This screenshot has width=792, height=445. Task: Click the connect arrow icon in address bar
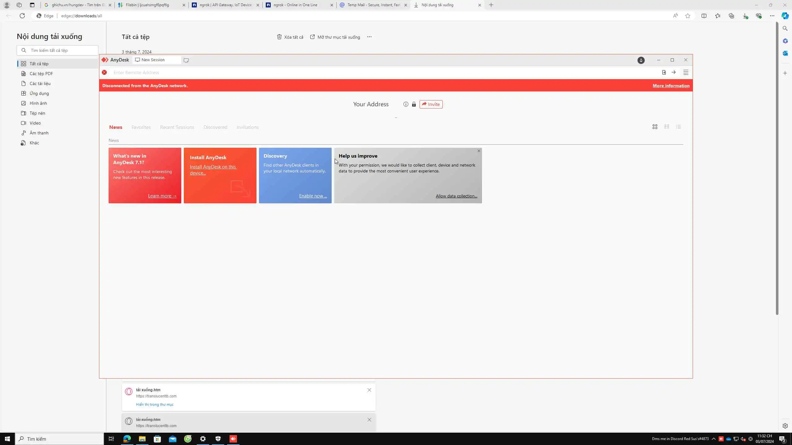pos(674,72)
